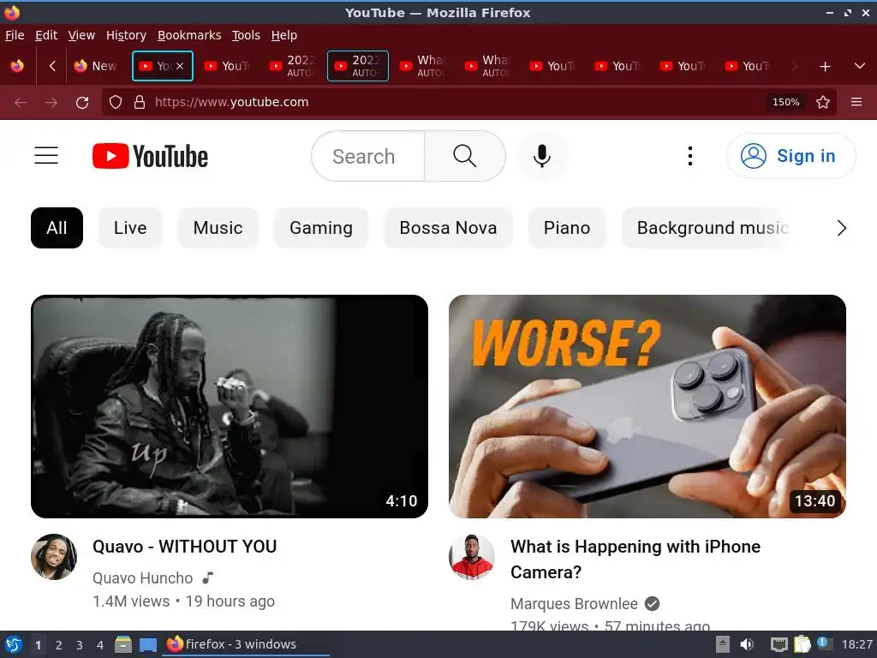Click Quavo Huncho channel avatar
The image size is (877, 658).
[x=54, y=557]
